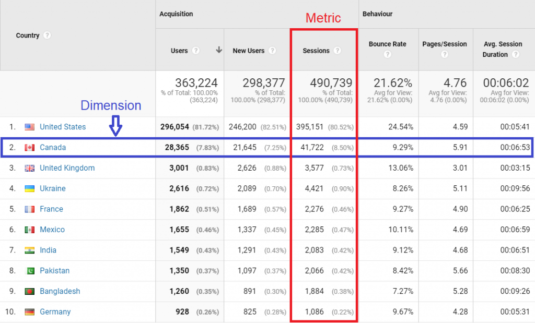Switch to the Acquisition section header
This screenshot has height=323, width=535.
(x=176, y=14)
